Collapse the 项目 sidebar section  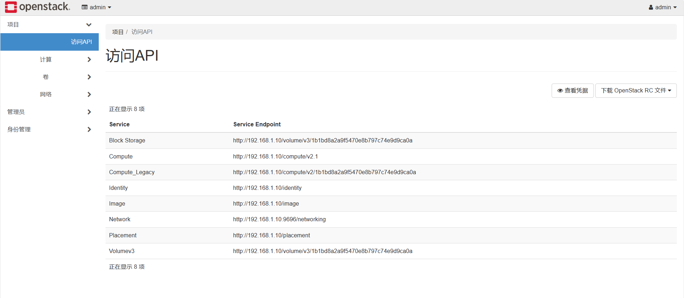coord(49,25)
